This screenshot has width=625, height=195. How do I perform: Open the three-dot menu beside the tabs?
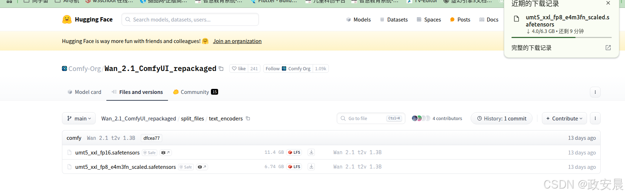click(x=595, y=92)
